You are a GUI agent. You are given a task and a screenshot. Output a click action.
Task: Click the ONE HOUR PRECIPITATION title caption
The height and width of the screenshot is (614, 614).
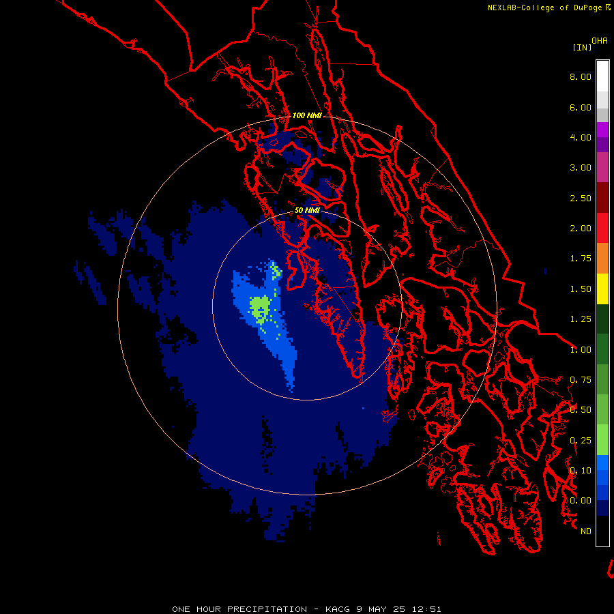click(306, 609)
